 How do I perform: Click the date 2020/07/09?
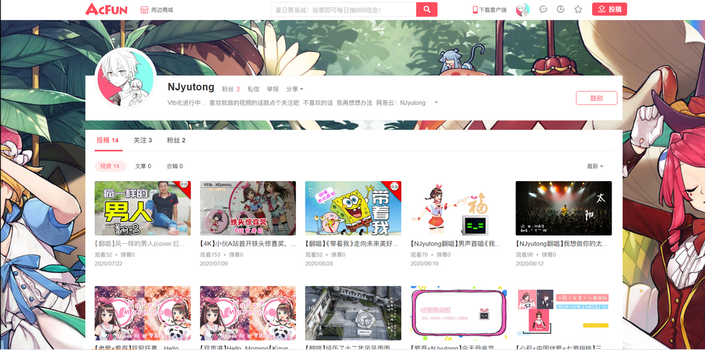point(214,264)
